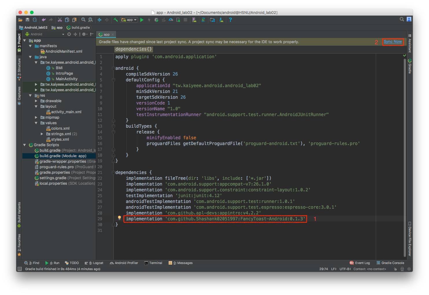Open the Logcat tool window
This screenshot has height=295, width=429.
pos(94,263)
